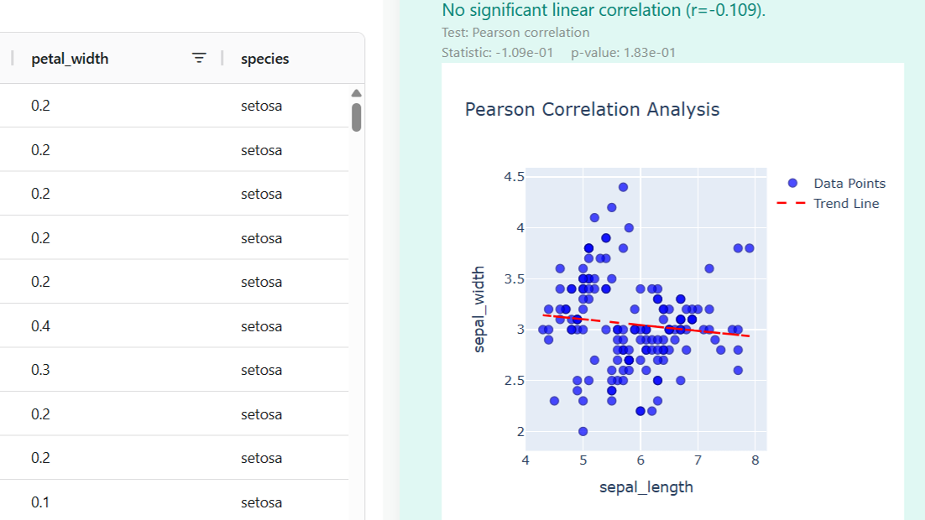The height and width of the screenshot is (520, 925).
Task: Click the table's vertical scrollbar thumb
Action: click(356, 117)
